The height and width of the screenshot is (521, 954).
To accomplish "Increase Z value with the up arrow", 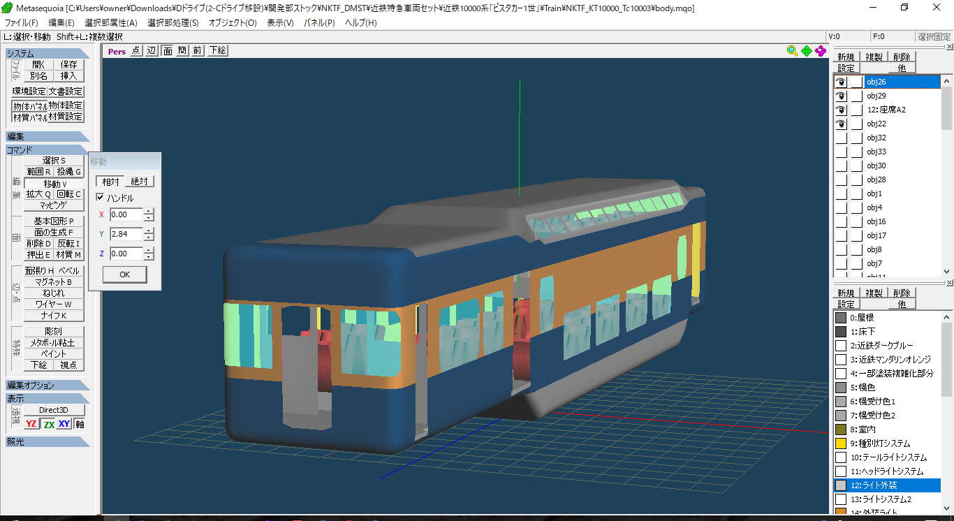I will (x=149, y=251).
